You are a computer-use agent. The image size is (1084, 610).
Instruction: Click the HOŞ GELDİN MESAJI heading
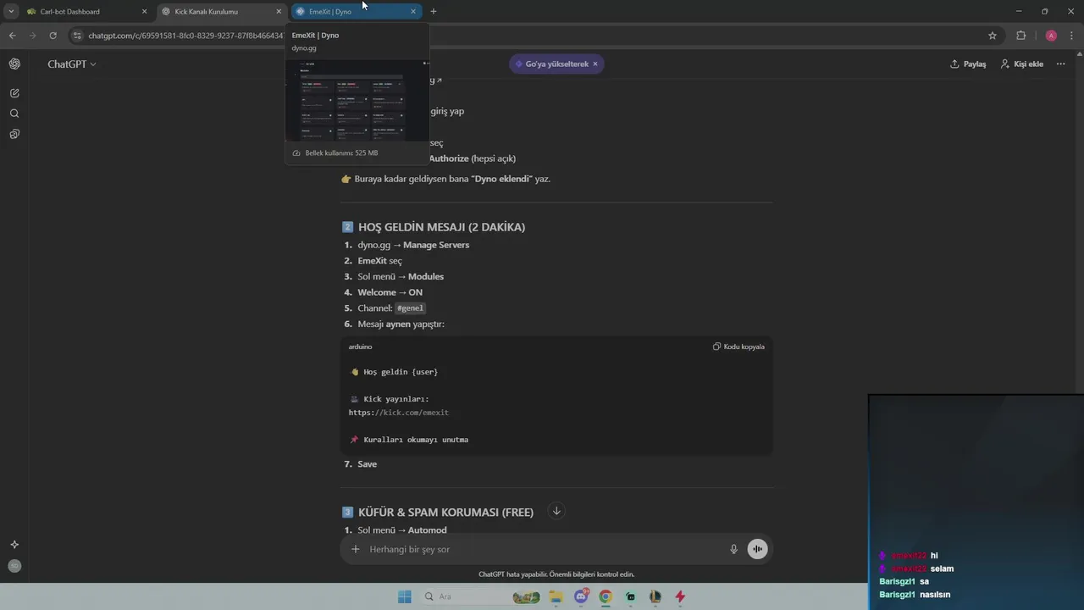441,227
